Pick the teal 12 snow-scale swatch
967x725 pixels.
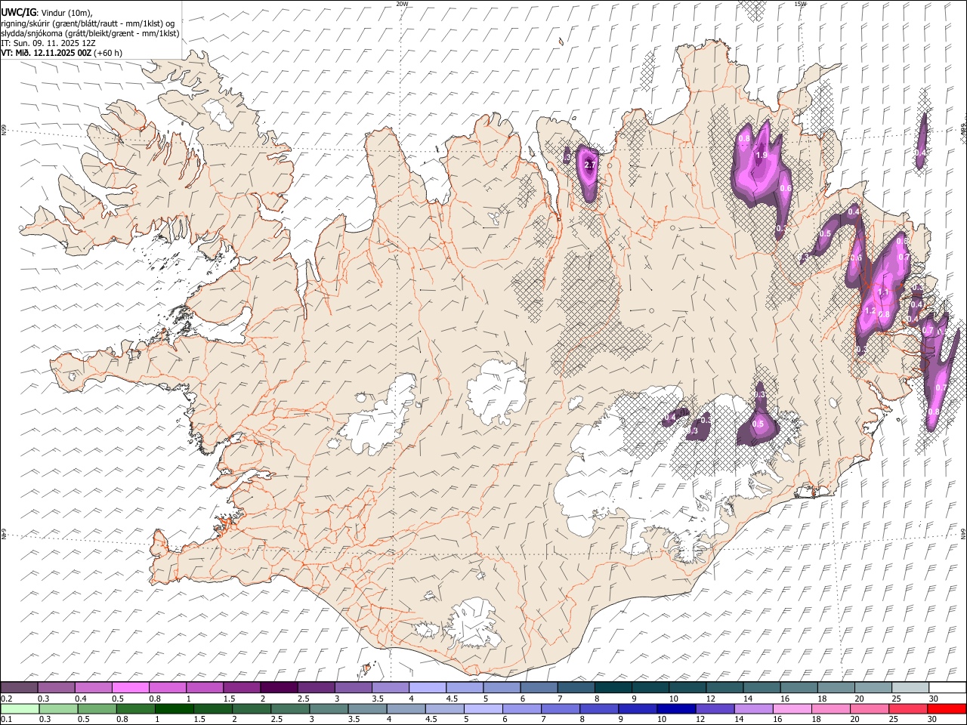click(x=724, y=687)
